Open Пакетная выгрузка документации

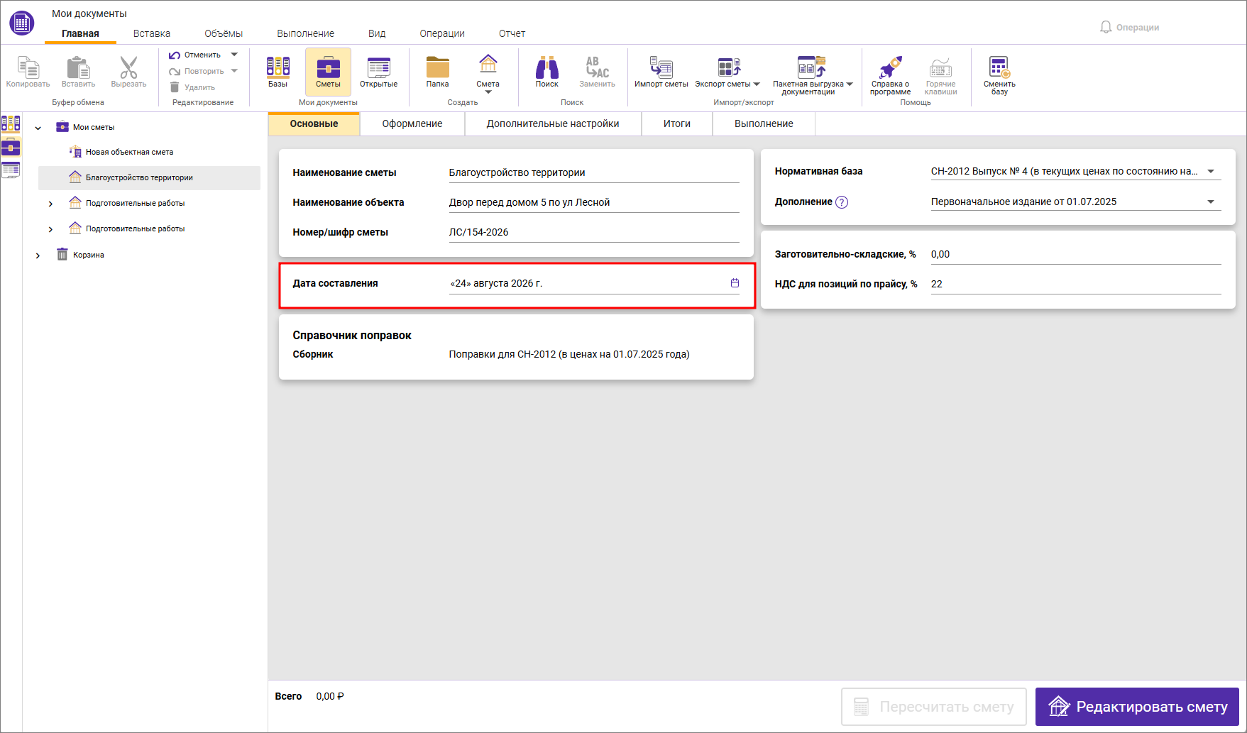coord(812,75)
